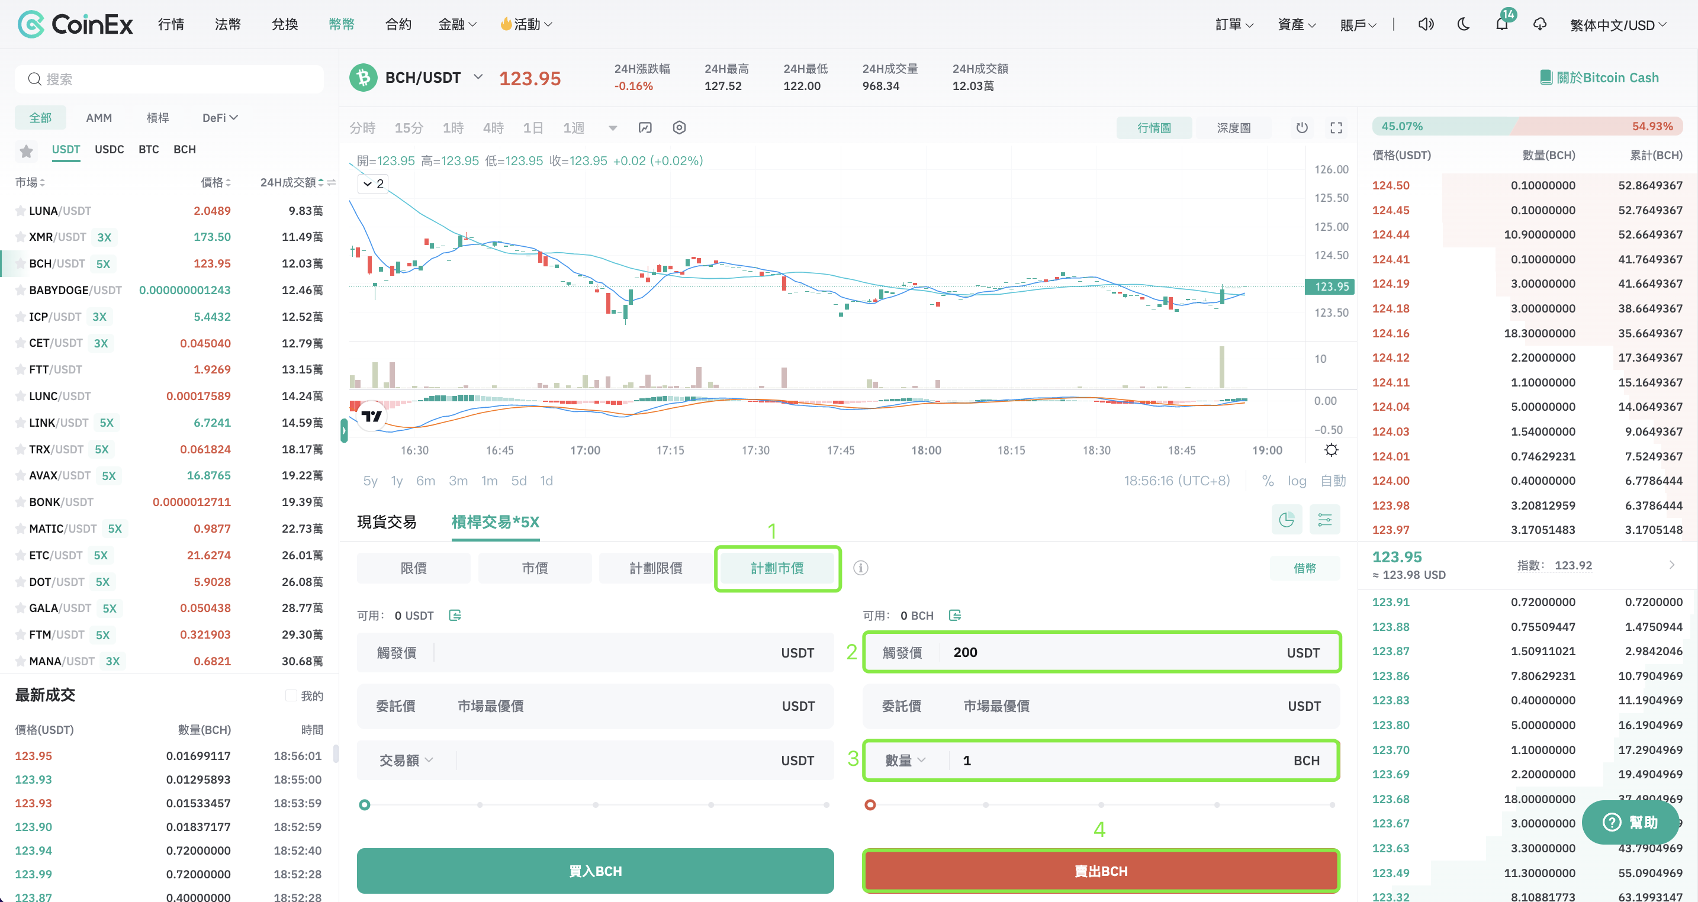
Task: Click buy 觸發價 input field
Action: [x=595, y=652]
